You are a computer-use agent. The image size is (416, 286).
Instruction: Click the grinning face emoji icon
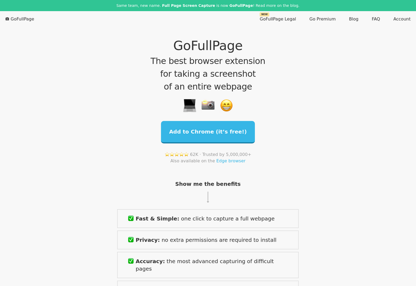click(x=226, y=105)
